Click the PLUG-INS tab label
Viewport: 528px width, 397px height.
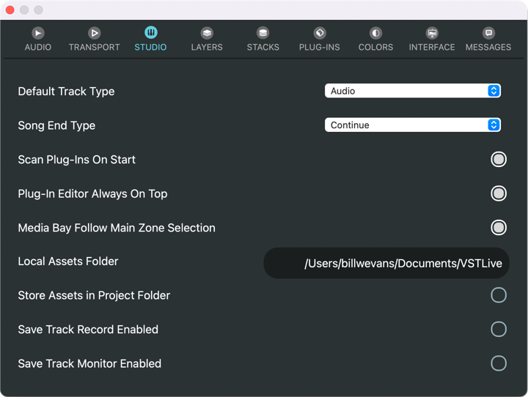319,47
